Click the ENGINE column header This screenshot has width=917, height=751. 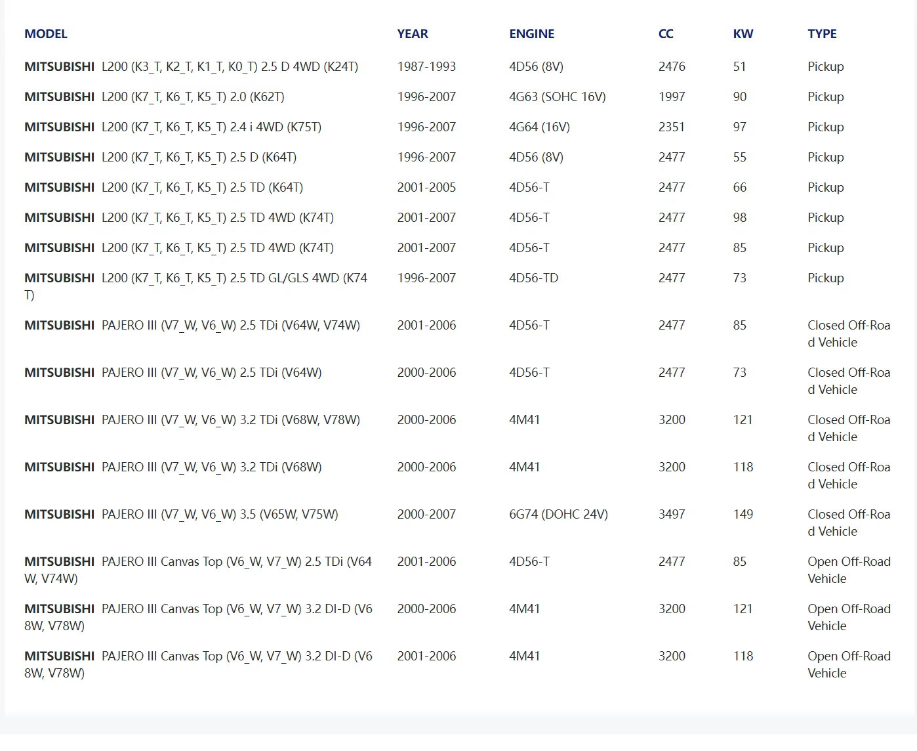pyautogui.click(x=532, y=33)
